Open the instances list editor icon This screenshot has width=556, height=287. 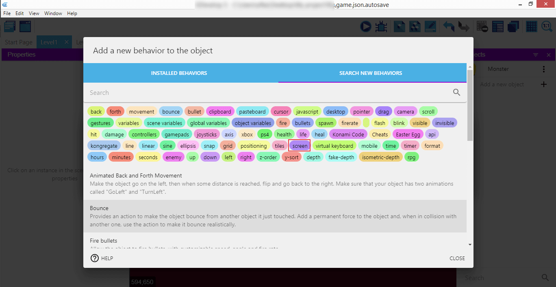(497, 27)
